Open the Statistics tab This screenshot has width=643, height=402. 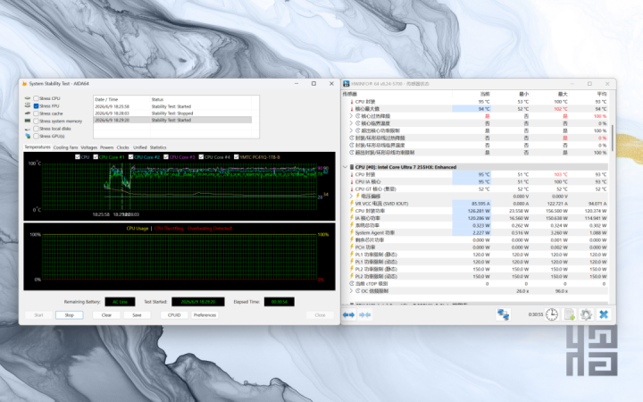tap(158, 147)
